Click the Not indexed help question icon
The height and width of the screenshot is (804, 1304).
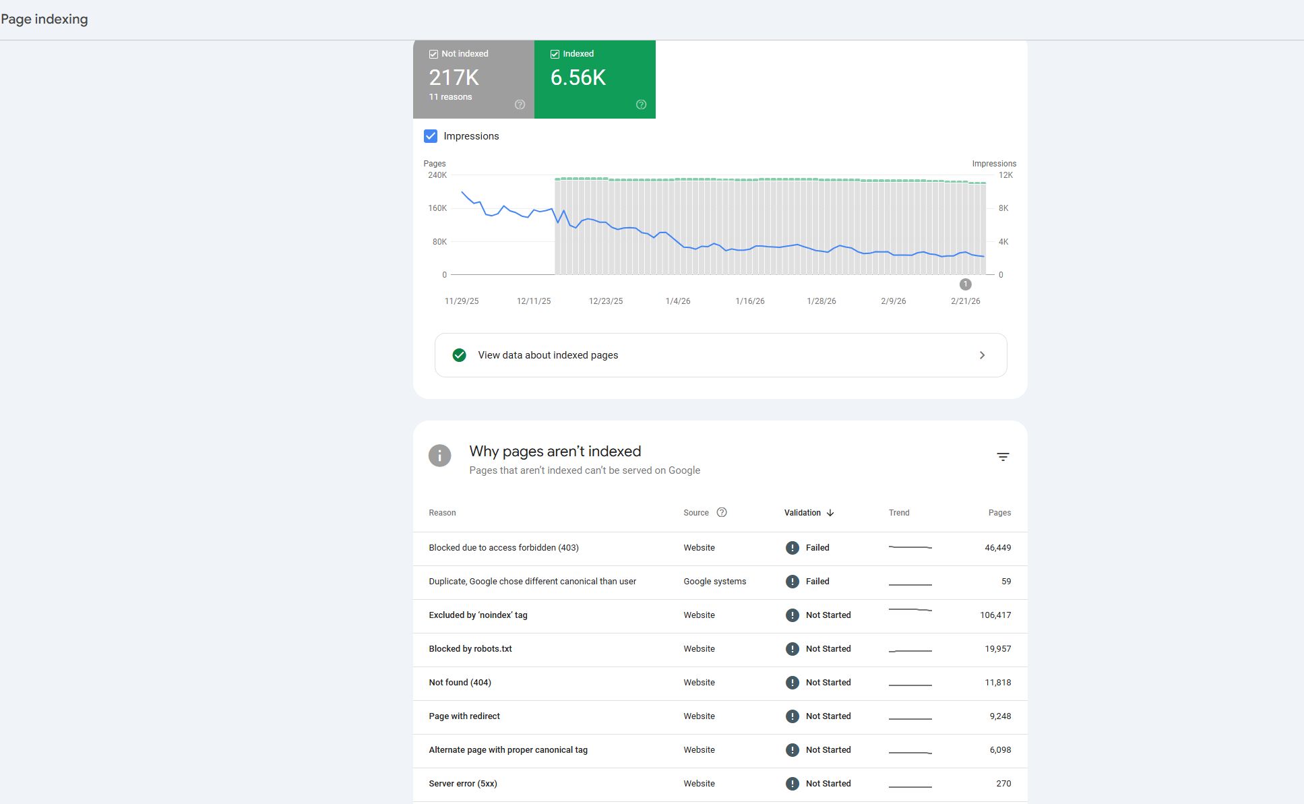click(520, 104)
